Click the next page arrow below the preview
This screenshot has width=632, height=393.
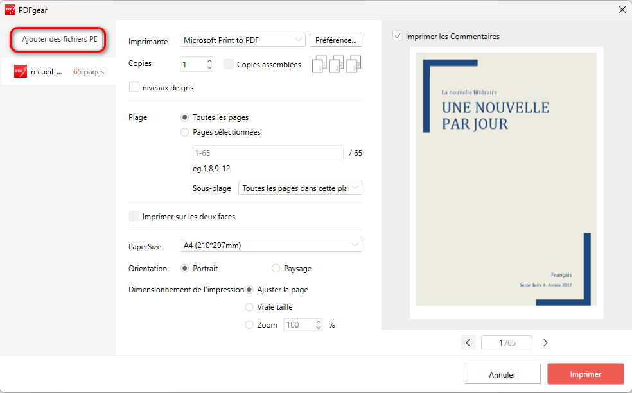point(545,342)
